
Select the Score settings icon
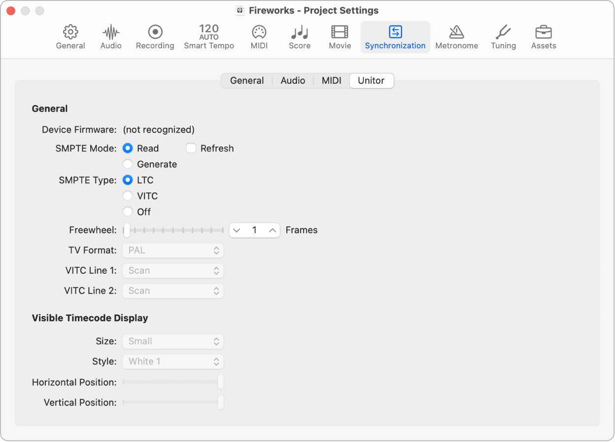tap(299, 36)
